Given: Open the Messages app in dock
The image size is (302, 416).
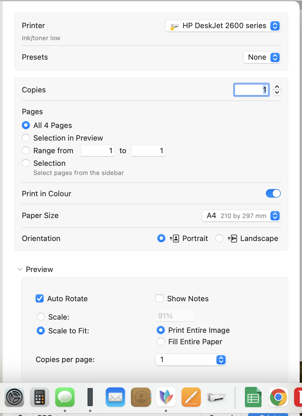Looking at the screenshot, I should (x=65, y=397).
